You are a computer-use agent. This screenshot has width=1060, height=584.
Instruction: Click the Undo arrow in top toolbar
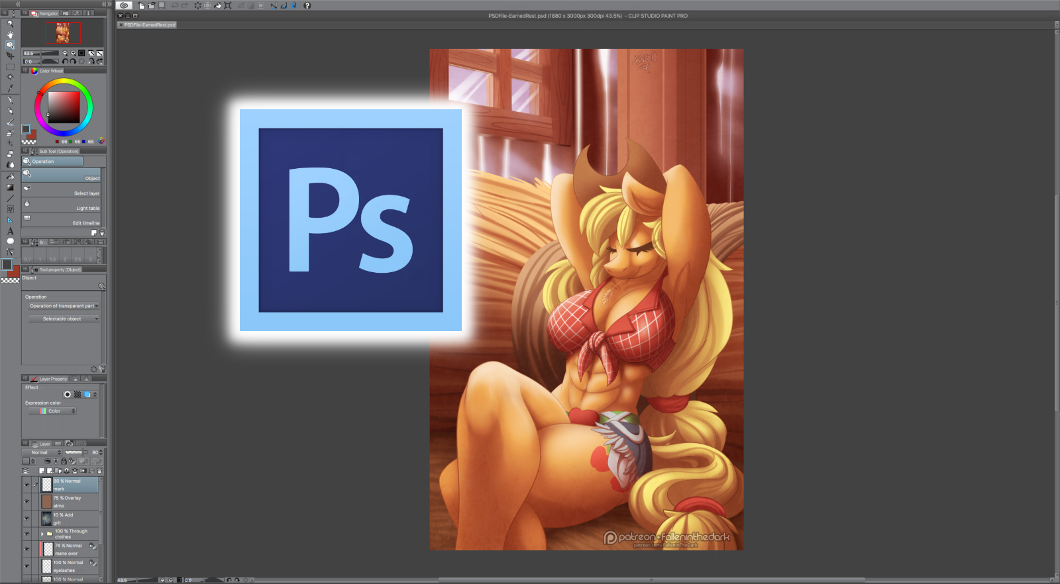pyautogui.click(x=174, y=5)
